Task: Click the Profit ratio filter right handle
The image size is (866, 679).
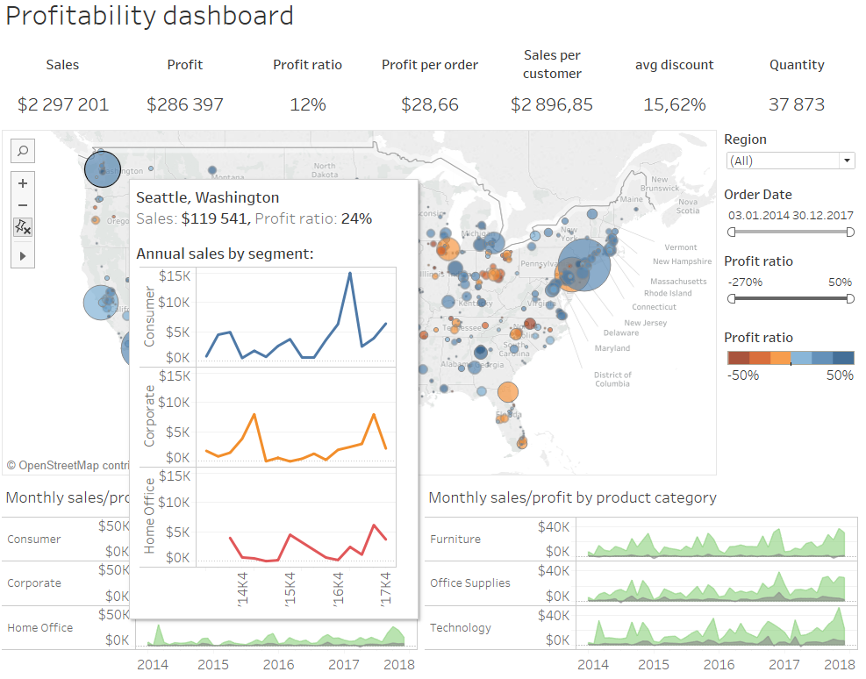Action: [x=849, y=298]
